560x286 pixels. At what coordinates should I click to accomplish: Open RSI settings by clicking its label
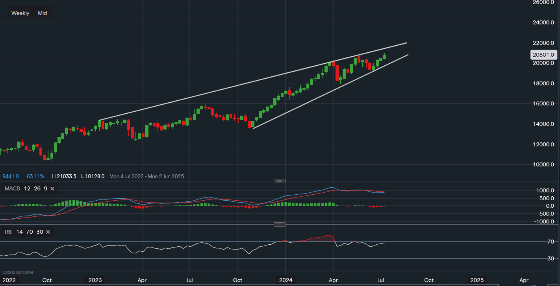coord(8,232)
